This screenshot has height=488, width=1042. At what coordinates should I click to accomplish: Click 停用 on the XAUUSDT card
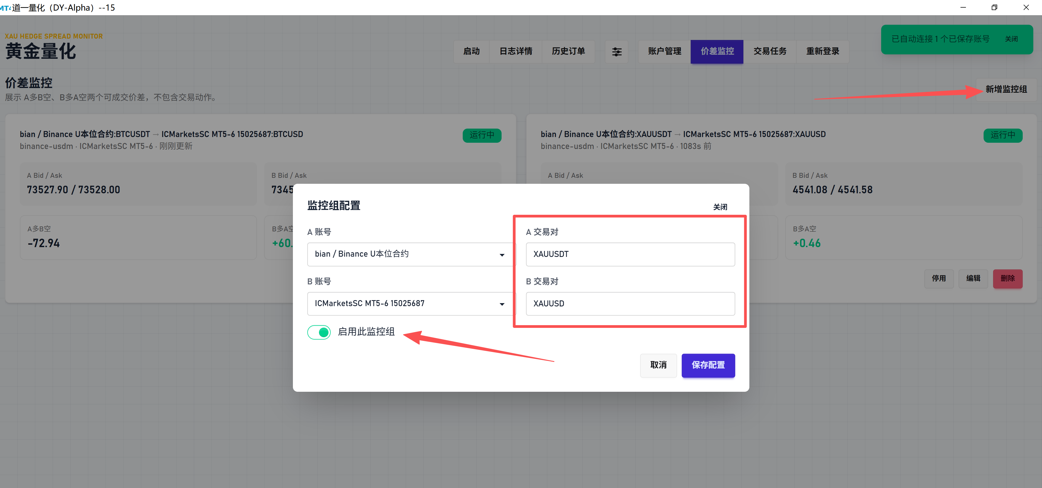tap(938, 279)
